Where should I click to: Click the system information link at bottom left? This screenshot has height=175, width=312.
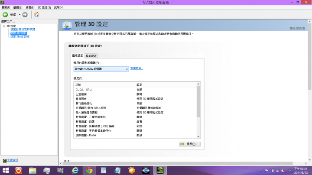point(13,160)
